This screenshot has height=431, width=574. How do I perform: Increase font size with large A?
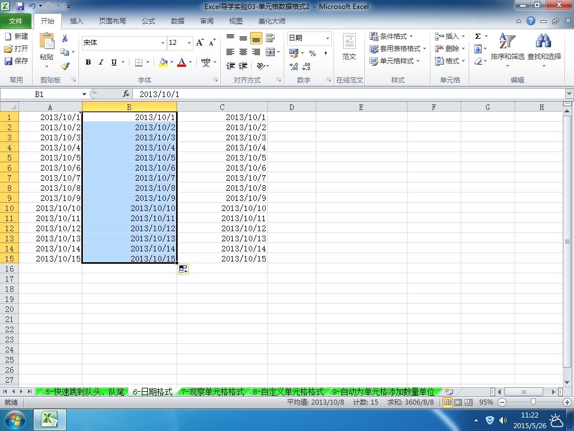[x=200, y=43]
